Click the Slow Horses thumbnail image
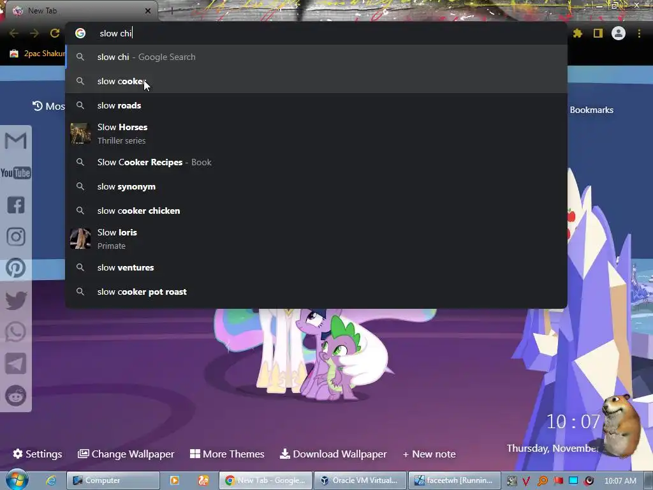 80,134
